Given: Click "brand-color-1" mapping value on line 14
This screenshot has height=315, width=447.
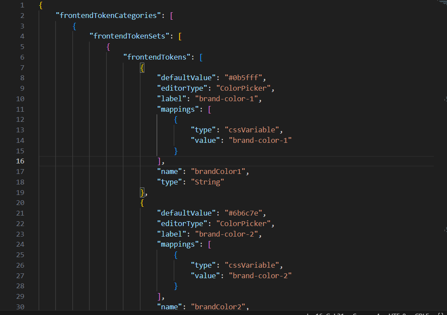Looking at the screenshot, I should click(x=260, y=140).
